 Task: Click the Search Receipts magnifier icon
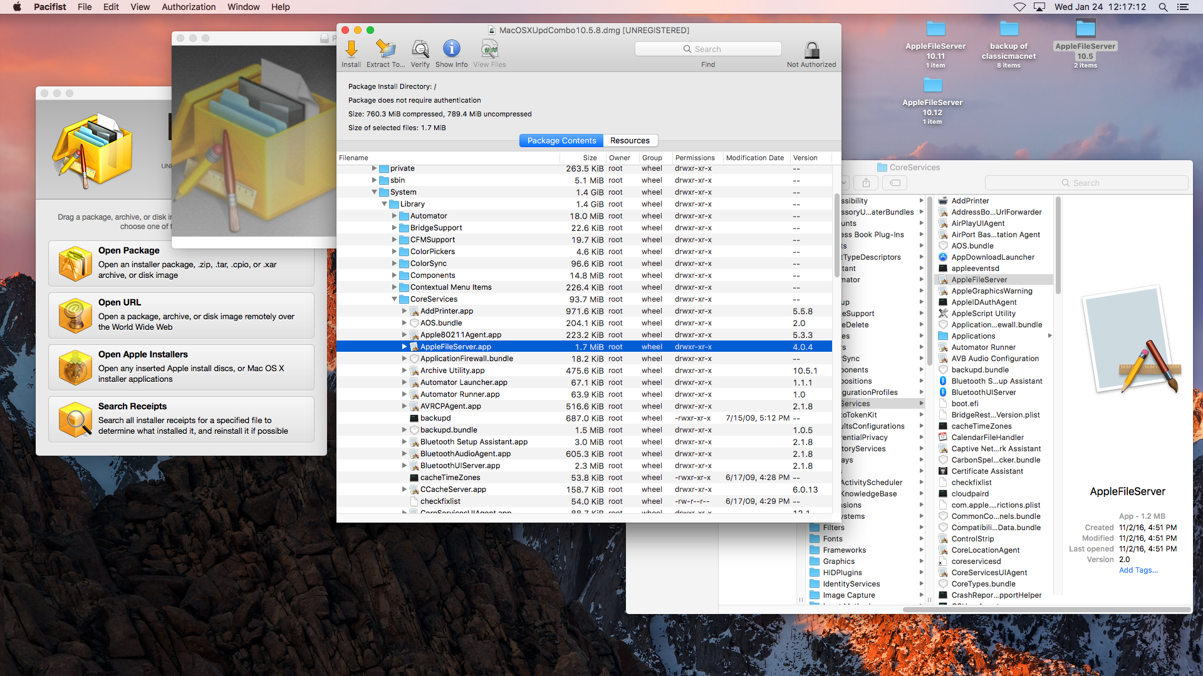click(x=75, y=419)
